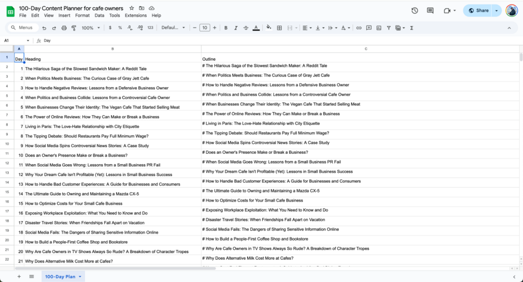This screenshot has height=282, width=523.
Task: Open the Format menu
Action: point(82,15)
